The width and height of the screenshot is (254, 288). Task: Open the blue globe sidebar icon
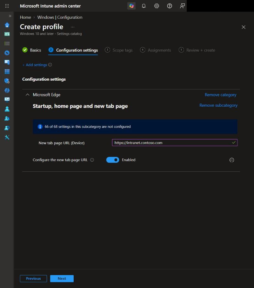pos(7,90)
